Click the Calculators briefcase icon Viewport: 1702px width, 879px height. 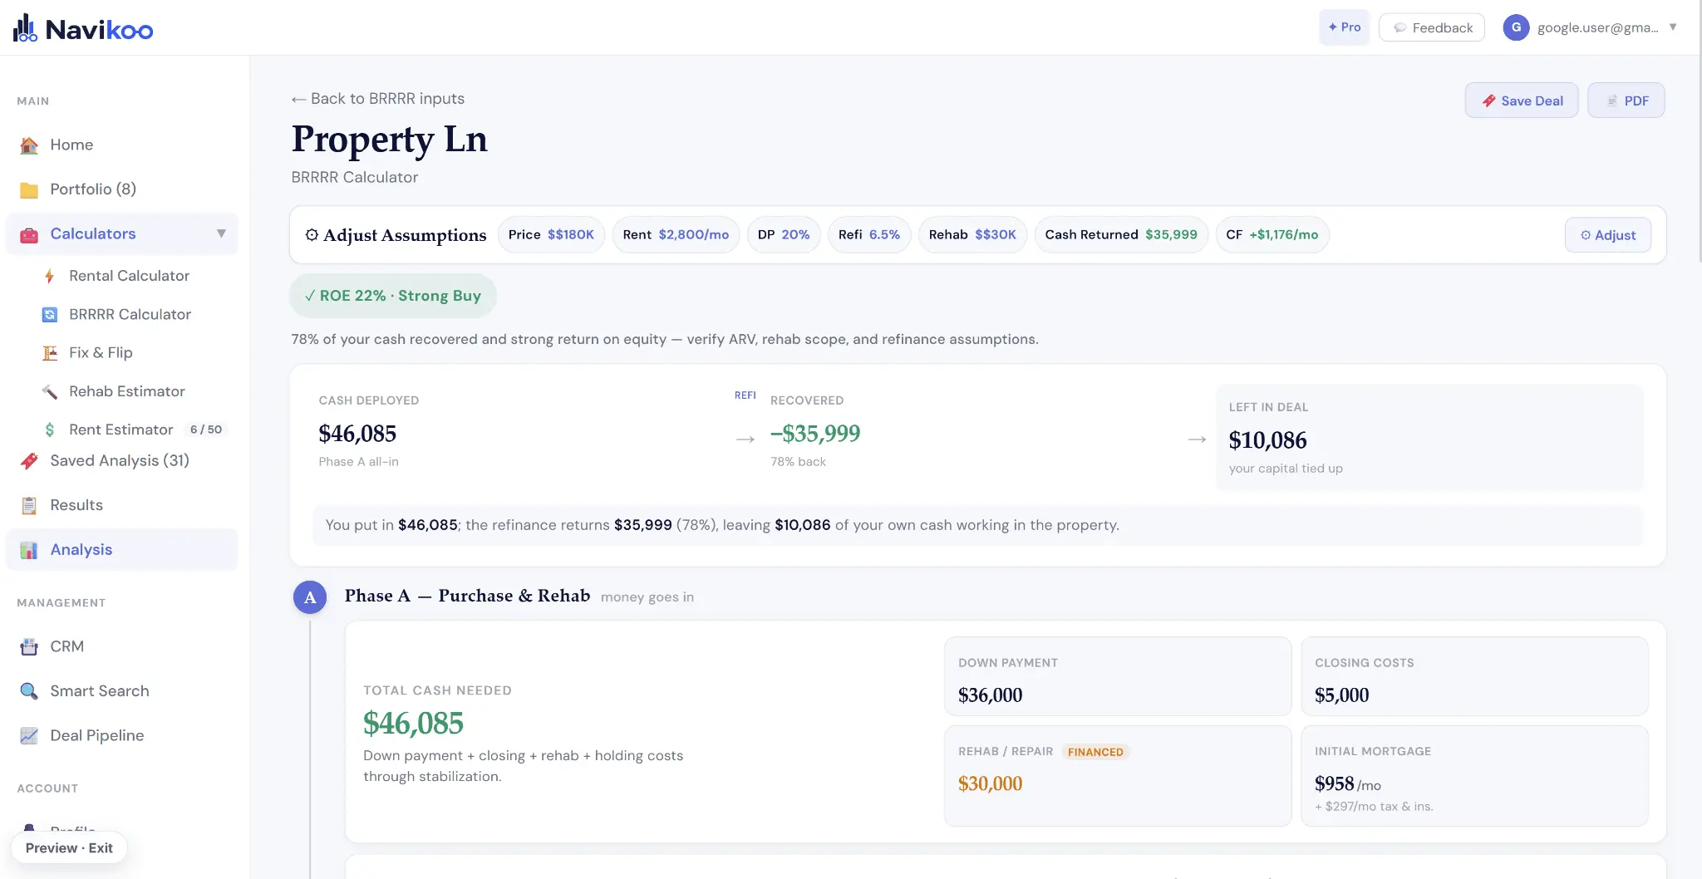click(29, 235)
